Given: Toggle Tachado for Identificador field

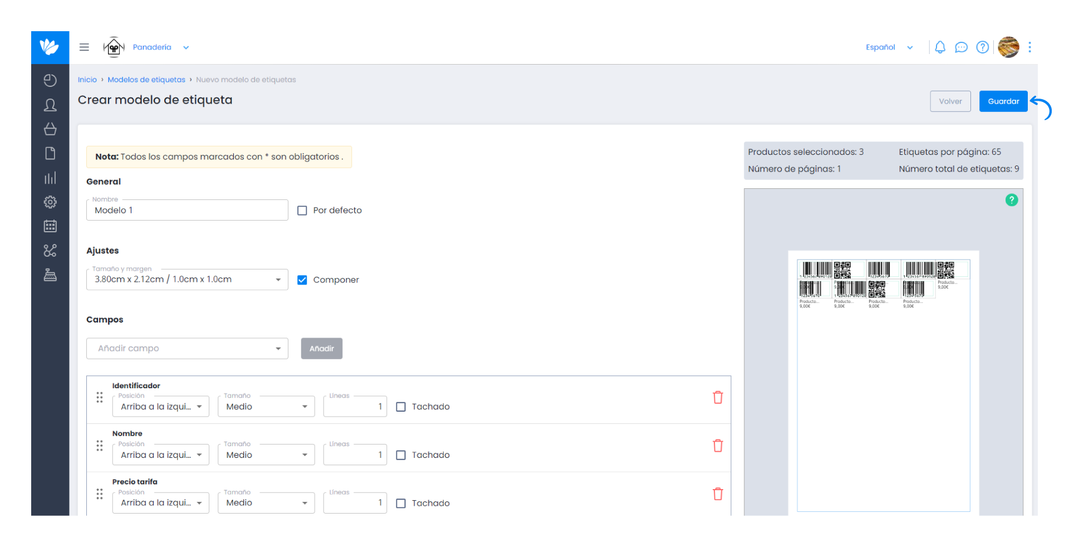Looking at the screenshot, I should coord(401,407).
